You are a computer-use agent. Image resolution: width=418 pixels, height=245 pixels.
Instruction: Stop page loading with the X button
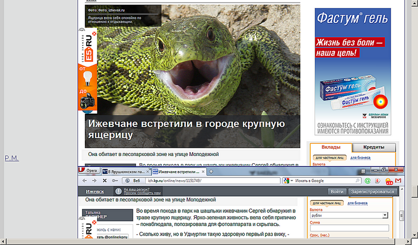tap(105, 181)
